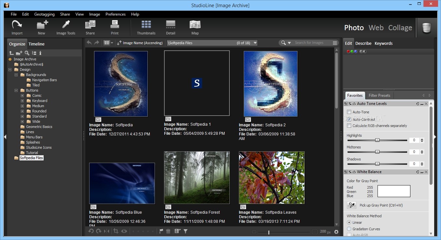Toggle the red channel circle
The image size is (441, 240).
tap(348, 51)
